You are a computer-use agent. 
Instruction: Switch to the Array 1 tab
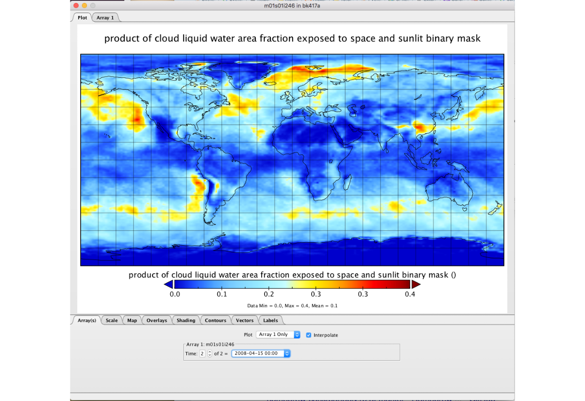coord(105,17)
